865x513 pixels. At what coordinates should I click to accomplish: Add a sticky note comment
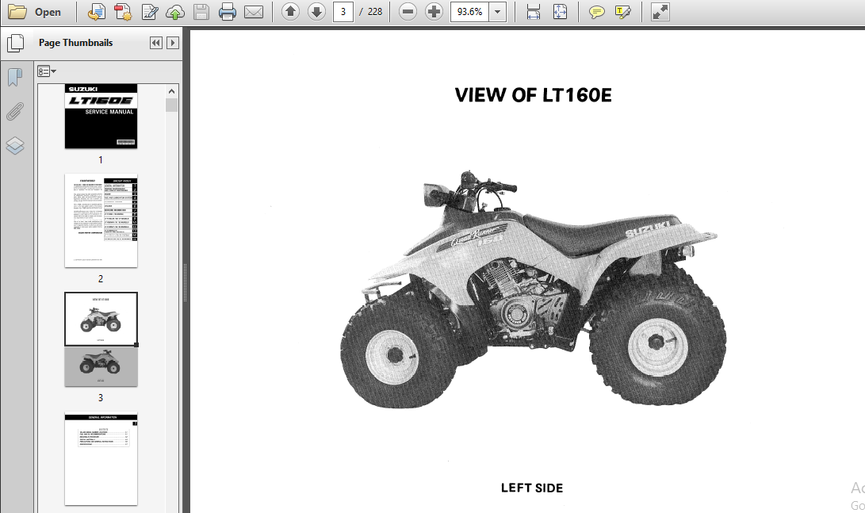[x=596, y=12]
